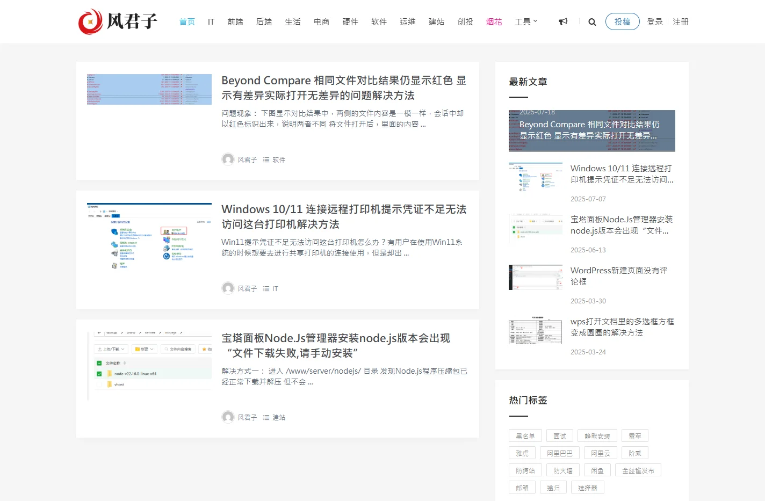
Task: Select the 阿里云 tag
Action: (601, 453)
